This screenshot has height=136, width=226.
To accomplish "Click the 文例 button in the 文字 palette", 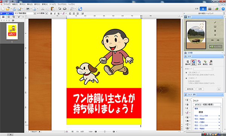I will [200, 89].
